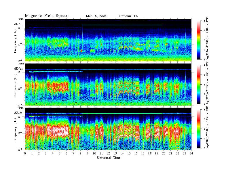The height and width of the screenshot is (176, 228).
Task: Click the "dD/dt" panel label
Action: [x=18, y=68]
